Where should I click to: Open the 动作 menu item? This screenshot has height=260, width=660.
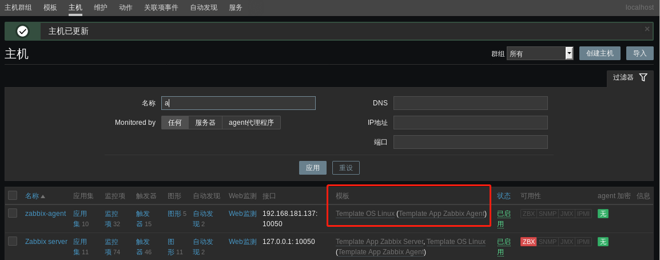[x=126, y=7]
